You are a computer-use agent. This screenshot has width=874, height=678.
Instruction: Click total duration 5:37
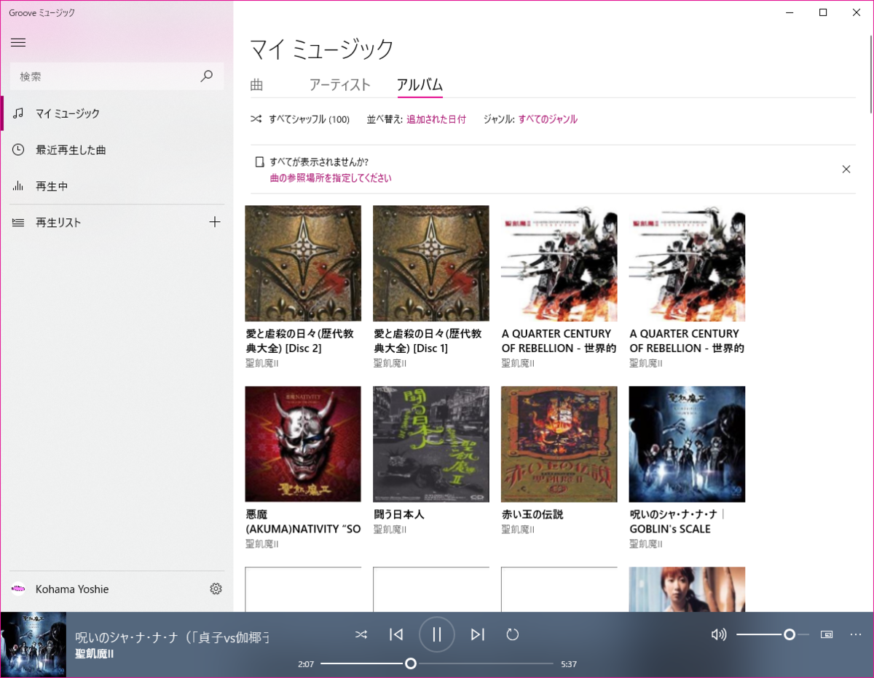click(x=569, y=664)
